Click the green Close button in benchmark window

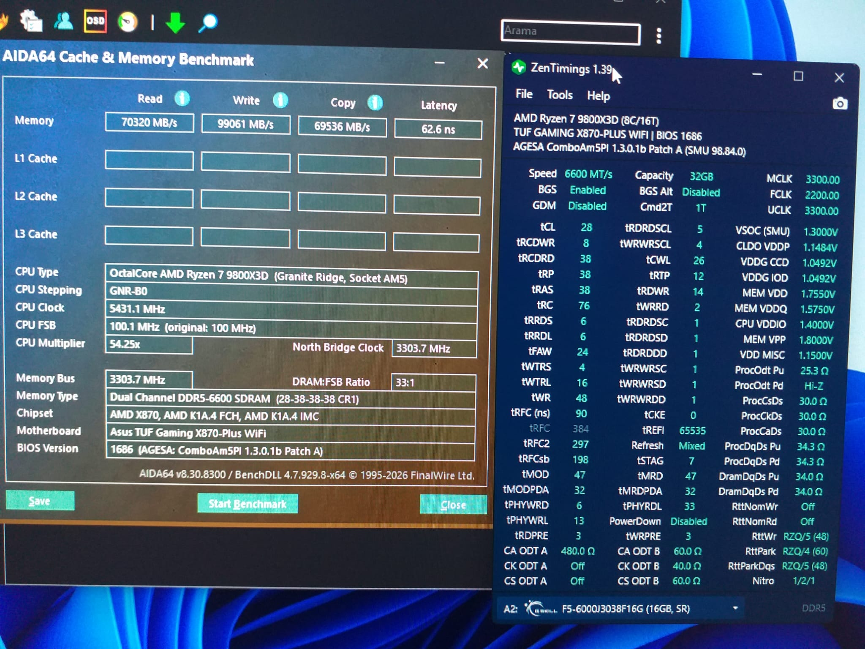453,505
